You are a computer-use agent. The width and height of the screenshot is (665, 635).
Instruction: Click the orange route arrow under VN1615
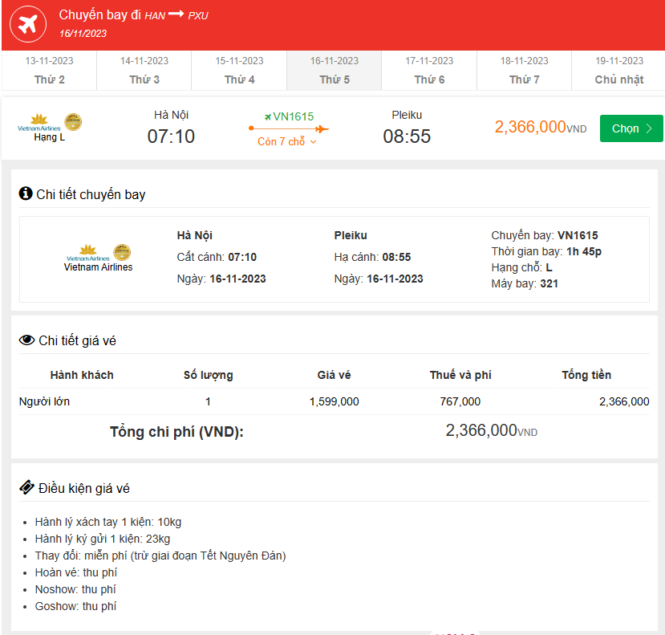pyautogui.click(x=289, y=128)
